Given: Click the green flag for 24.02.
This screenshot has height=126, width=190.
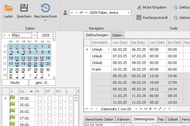Looking at the screenshot, I should click(13, 98).
